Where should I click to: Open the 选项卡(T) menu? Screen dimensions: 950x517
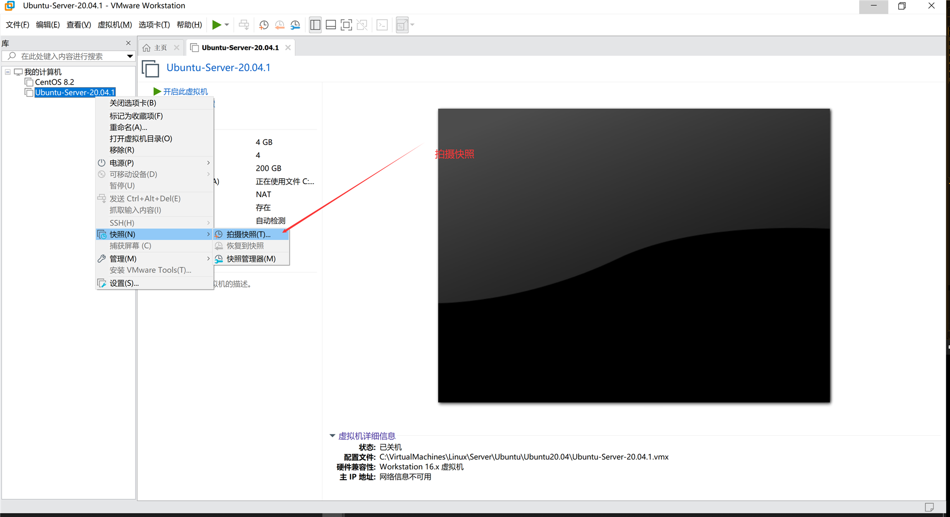pos(154,25)
